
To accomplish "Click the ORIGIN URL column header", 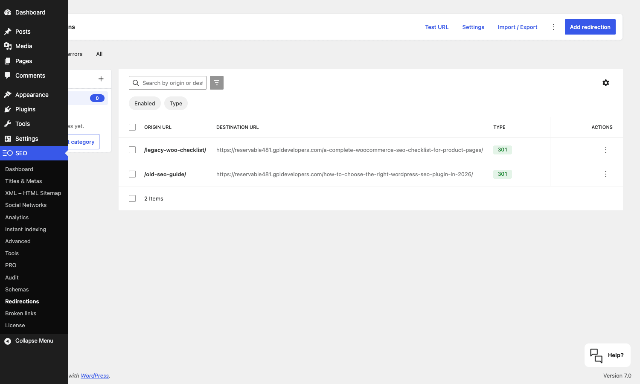I will click(158, 127).
